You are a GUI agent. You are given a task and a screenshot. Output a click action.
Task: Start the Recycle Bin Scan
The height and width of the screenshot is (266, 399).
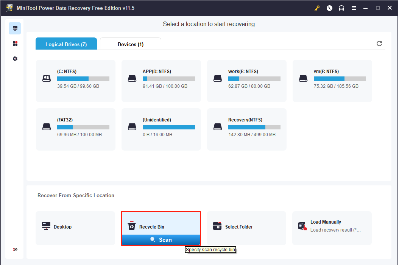[161, 240]
